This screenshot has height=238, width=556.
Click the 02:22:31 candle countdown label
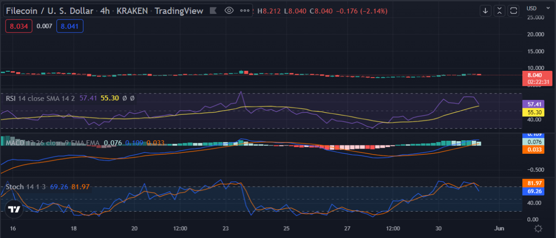pos(537,81)
